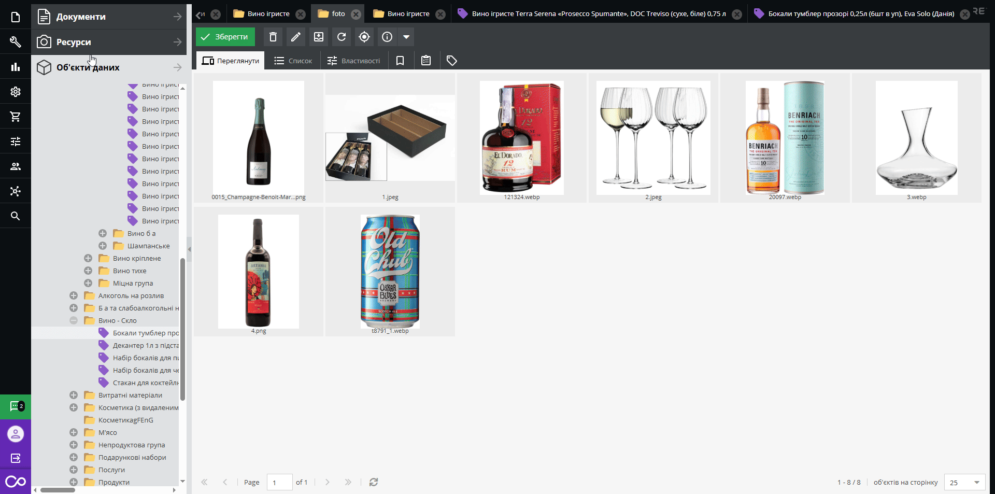Open the shopping cart sidebar icon
This screenshot has width=995, height=494.
tap(16, 117)
